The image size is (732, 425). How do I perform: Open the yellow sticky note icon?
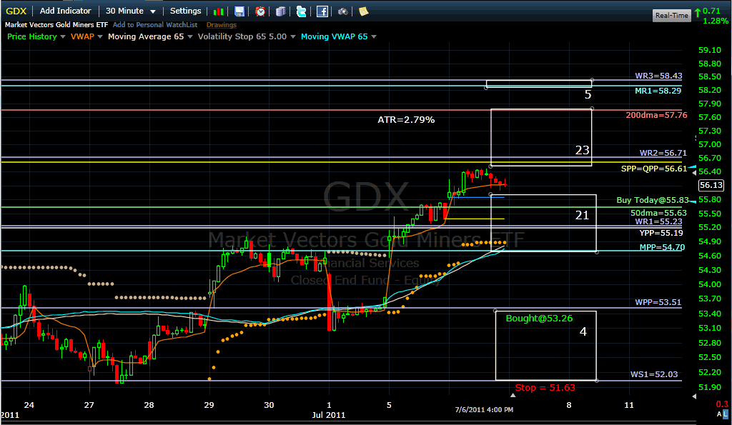coord(364,11)
